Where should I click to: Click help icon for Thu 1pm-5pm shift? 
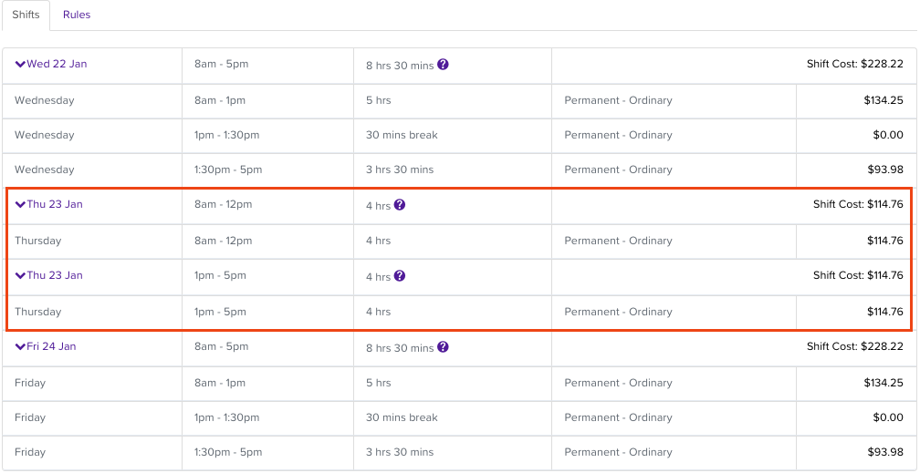click(400, 276)
